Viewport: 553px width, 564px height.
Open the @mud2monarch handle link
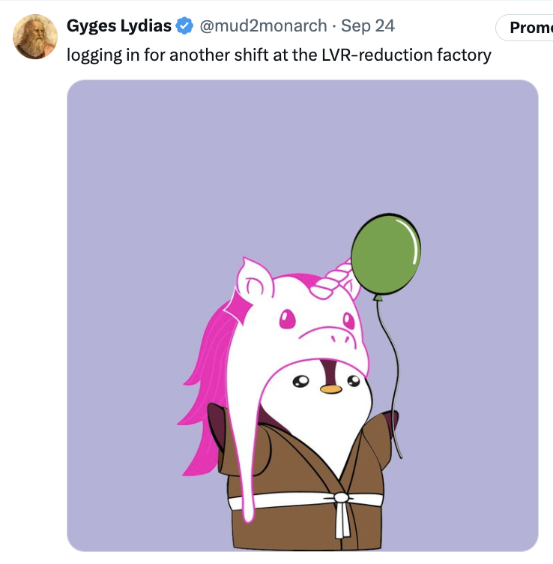(262, 26)
